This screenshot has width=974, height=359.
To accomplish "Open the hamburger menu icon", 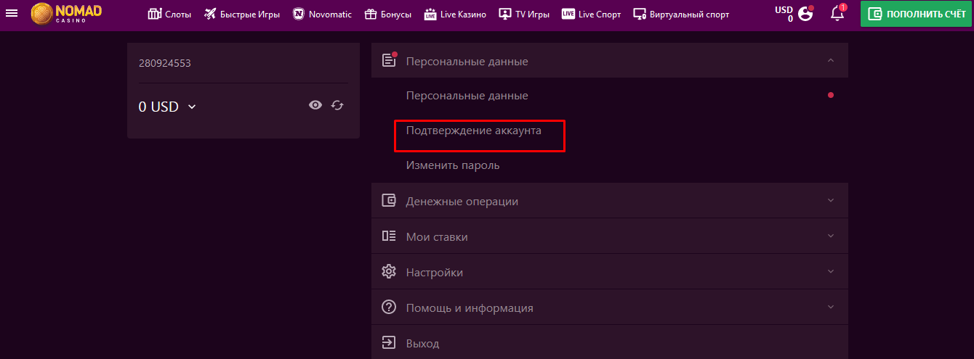I will 12,14.
